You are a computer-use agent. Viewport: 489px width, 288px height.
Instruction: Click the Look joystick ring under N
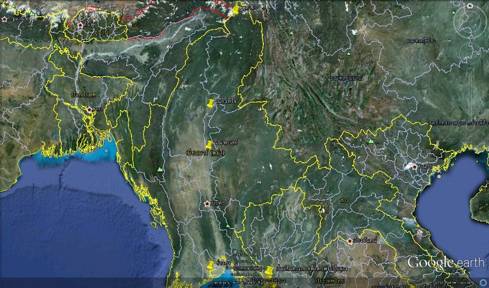click(x=470, y=22)
